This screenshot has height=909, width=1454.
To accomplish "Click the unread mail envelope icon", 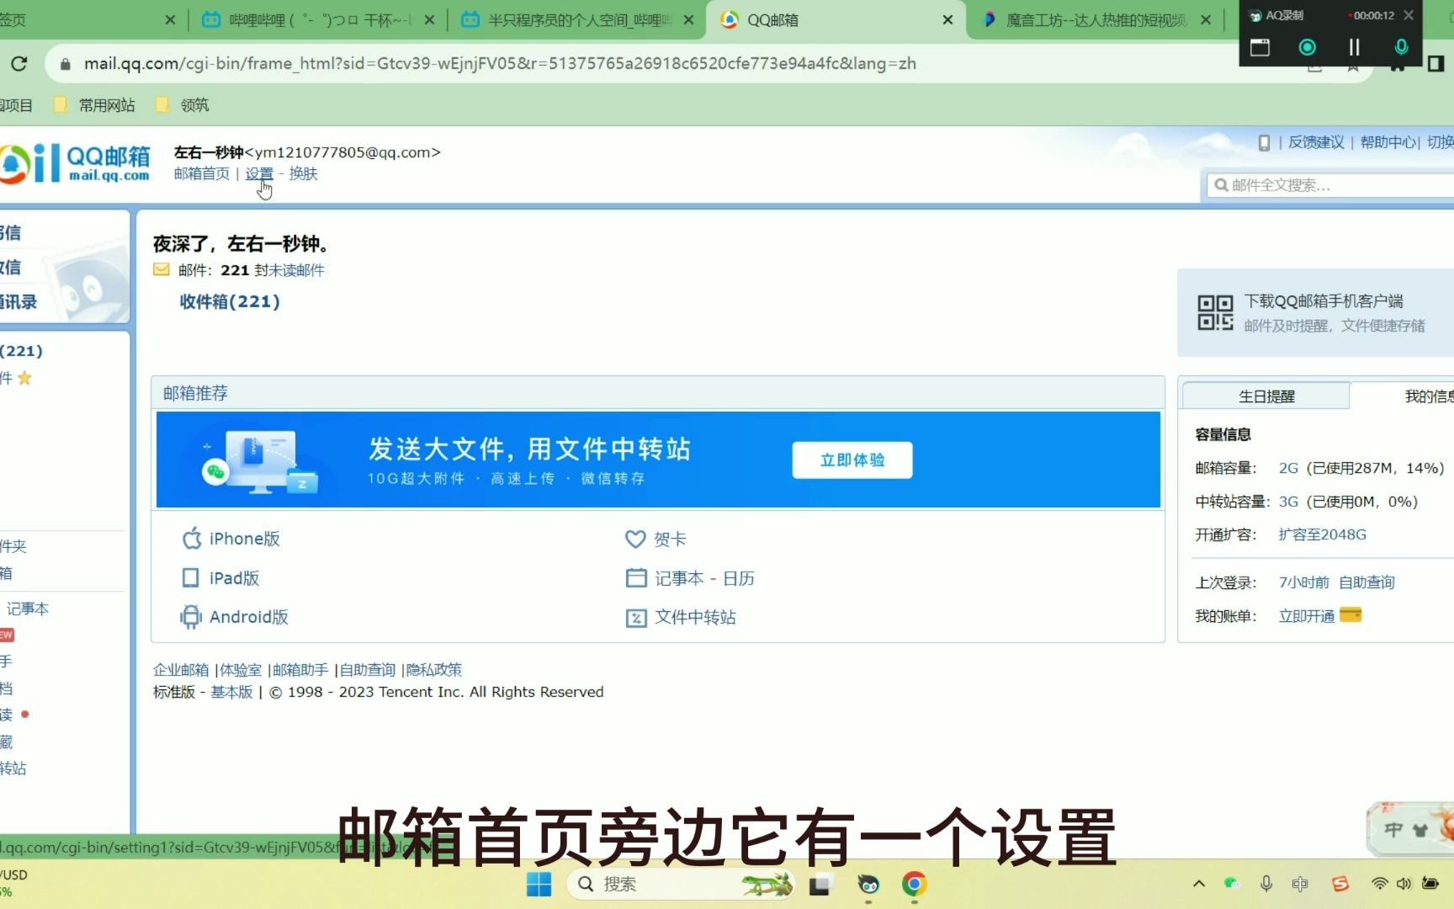I will click(161, 269).
